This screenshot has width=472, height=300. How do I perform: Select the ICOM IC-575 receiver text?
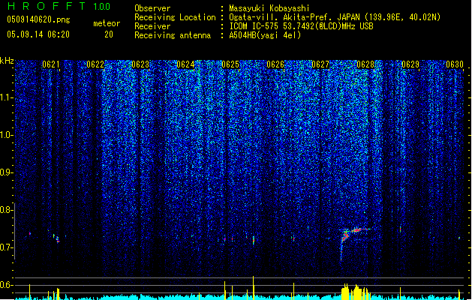(x=301, y=26)
